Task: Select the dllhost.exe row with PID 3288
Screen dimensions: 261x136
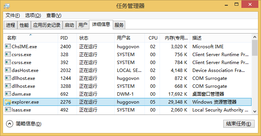Action: pos(127,86)
